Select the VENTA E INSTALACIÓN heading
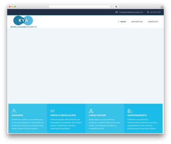171x144 pixels. [x=63, y=115]
